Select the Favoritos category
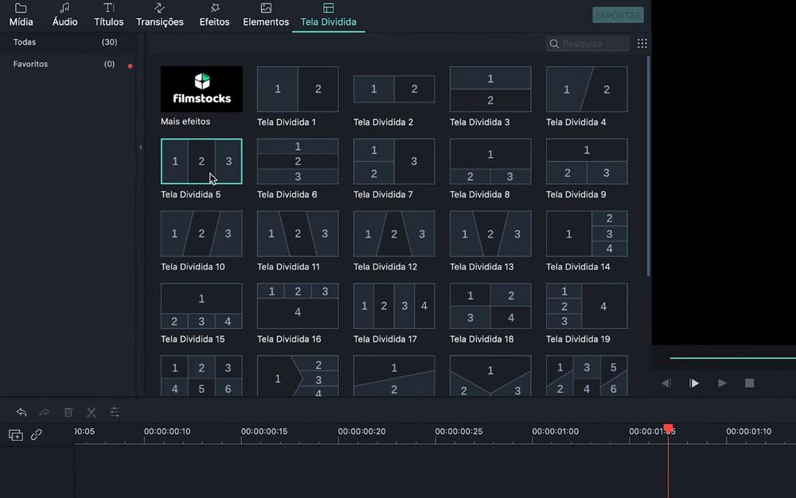796x498 pixels. point(31,64)
